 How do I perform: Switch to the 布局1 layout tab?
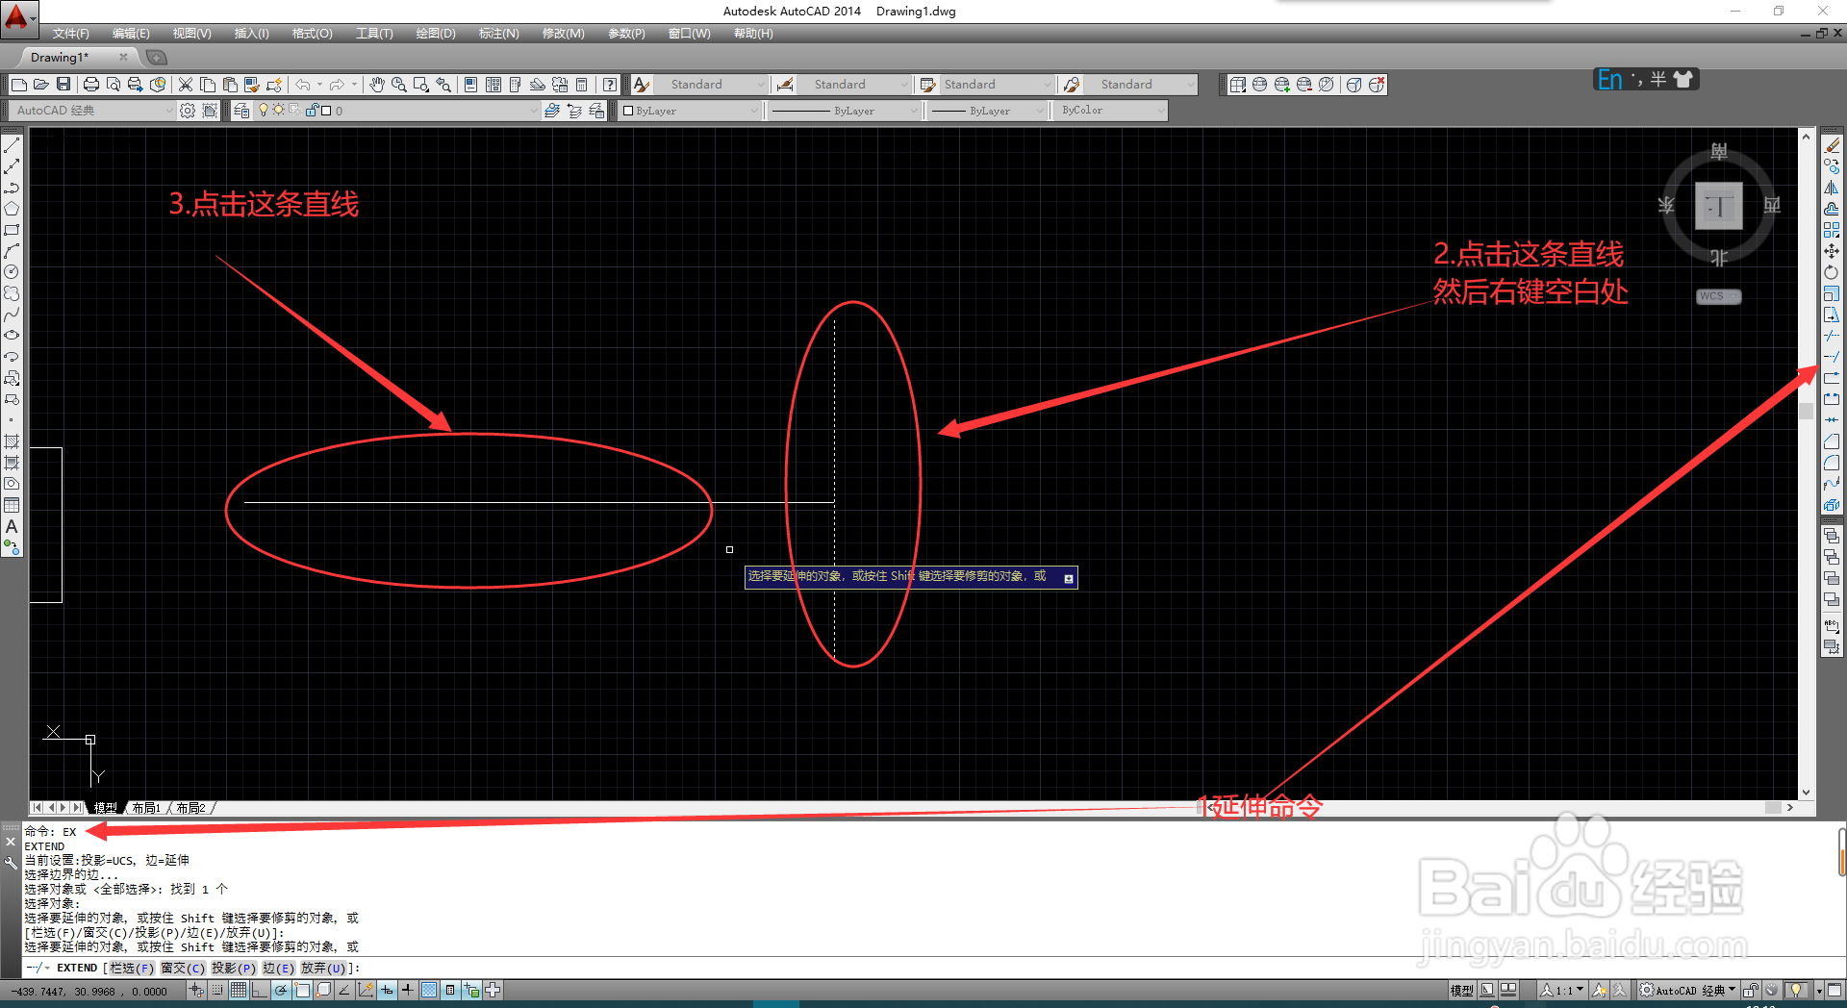pyautogui.click(x=146, y=808)
